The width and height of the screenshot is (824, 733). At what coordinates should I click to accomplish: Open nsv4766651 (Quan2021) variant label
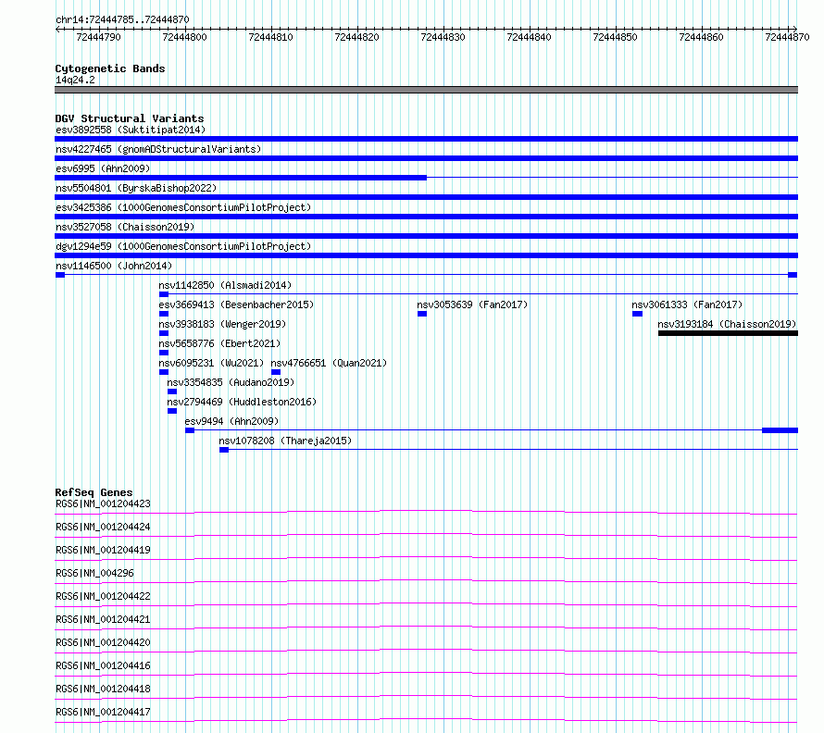tap(329, 363)
